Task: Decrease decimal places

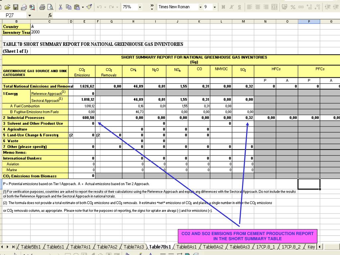Action: click(317, 7)
